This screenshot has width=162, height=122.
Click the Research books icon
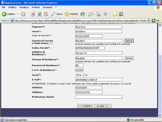pos(121,14)
